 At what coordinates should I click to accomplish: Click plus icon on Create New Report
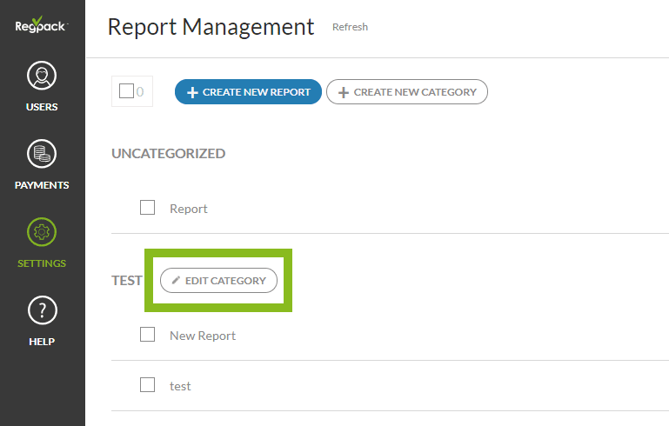[x=193, y=92]
